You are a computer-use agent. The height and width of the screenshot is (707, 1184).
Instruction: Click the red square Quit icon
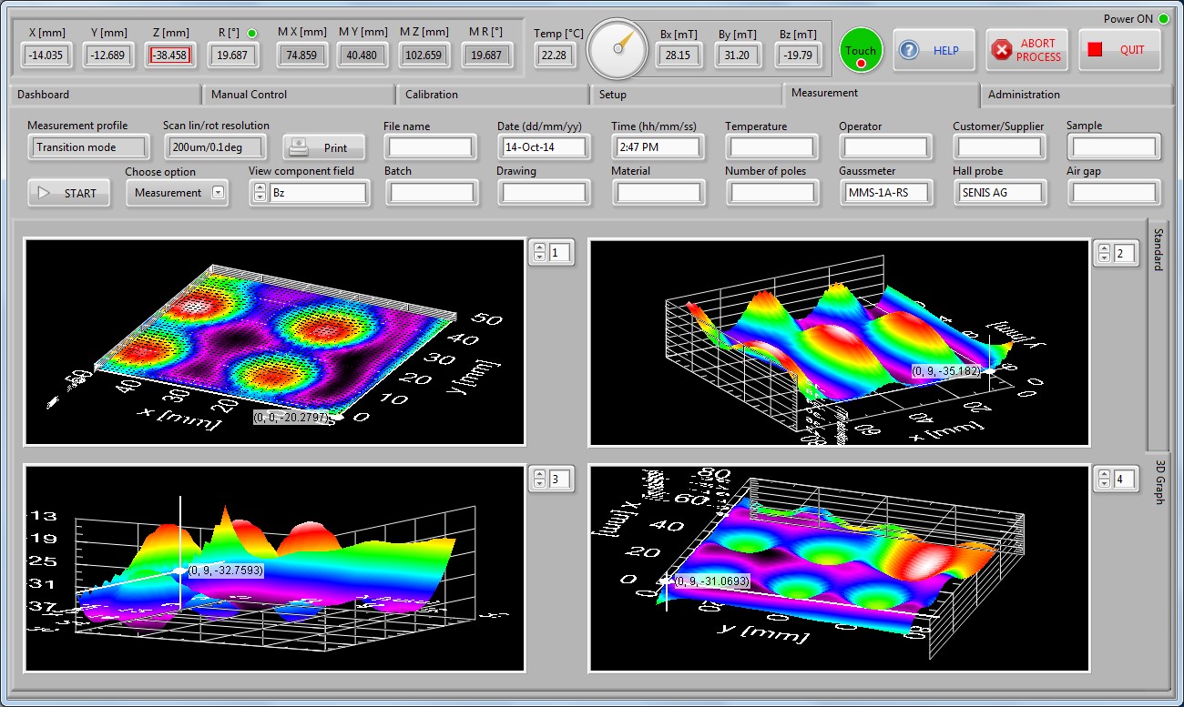(x=1095, y=50)
